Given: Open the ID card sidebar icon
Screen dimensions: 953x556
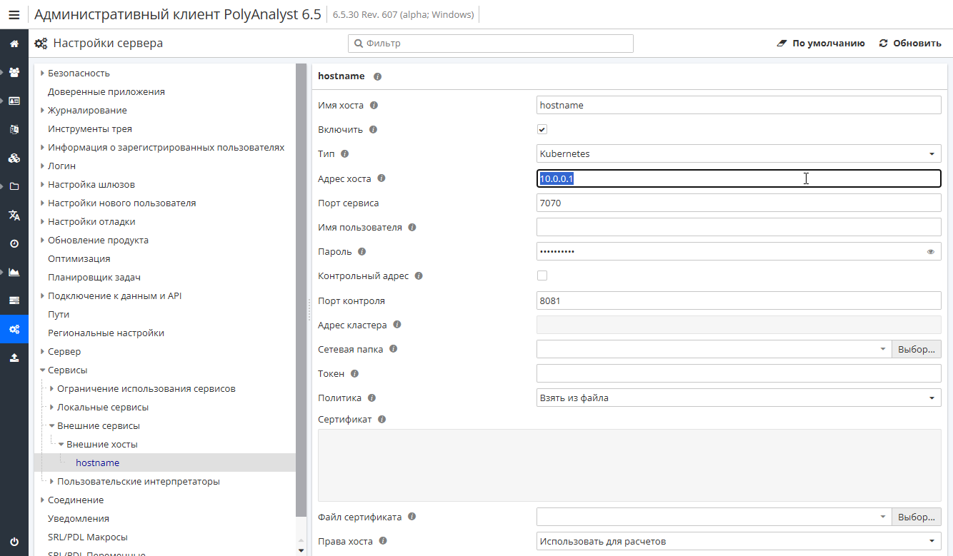Looking at the screenshot, I should tap(14, 101).
